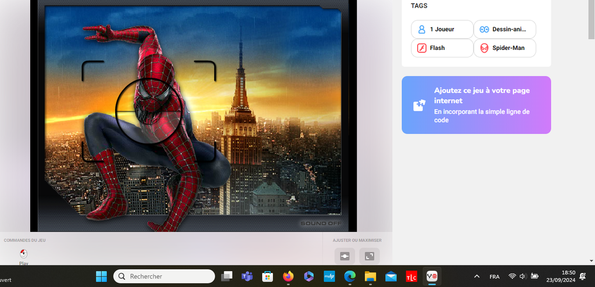
Task: Select the Flash tag icon
Action: coord(422,48)
